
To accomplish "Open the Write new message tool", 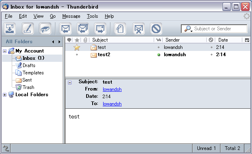I will (28, 29).
